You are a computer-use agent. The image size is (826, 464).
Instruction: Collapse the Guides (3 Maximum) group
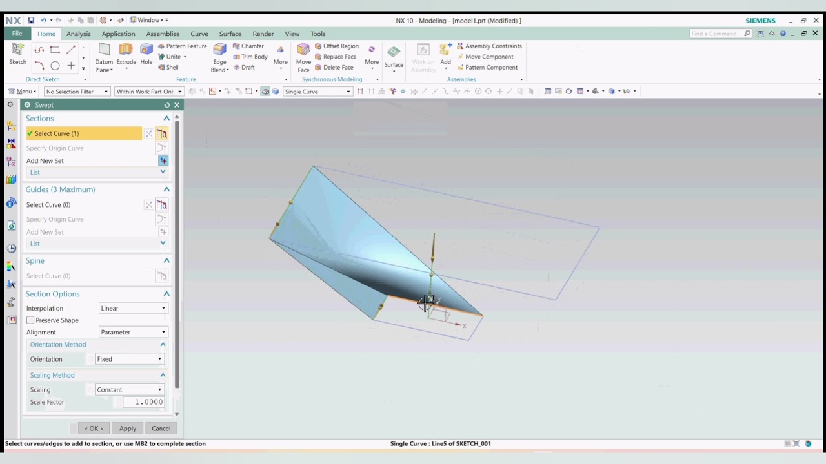coord(166,189)
